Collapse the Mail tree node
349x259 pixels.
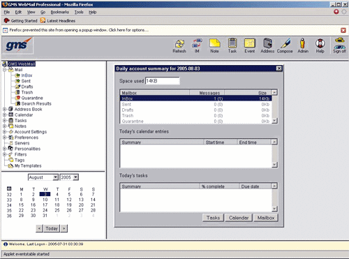(x=4, y=70)
